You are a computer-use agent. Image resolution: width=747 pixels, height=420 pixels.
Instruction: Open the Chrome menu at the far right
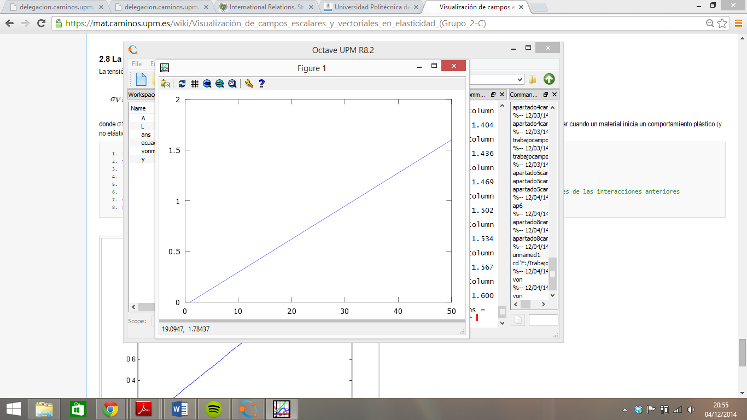(736, 24)
